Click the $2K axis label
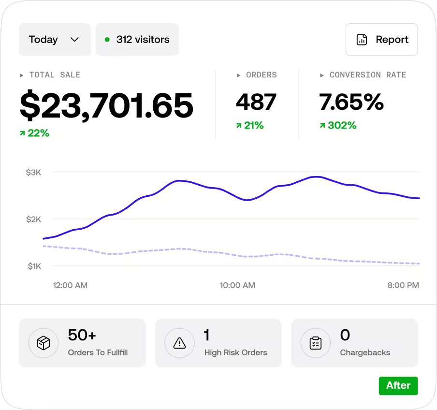 (x=33, y=220)
